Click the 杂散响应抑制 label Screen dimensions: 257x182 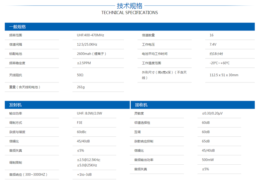click(144, 141)
